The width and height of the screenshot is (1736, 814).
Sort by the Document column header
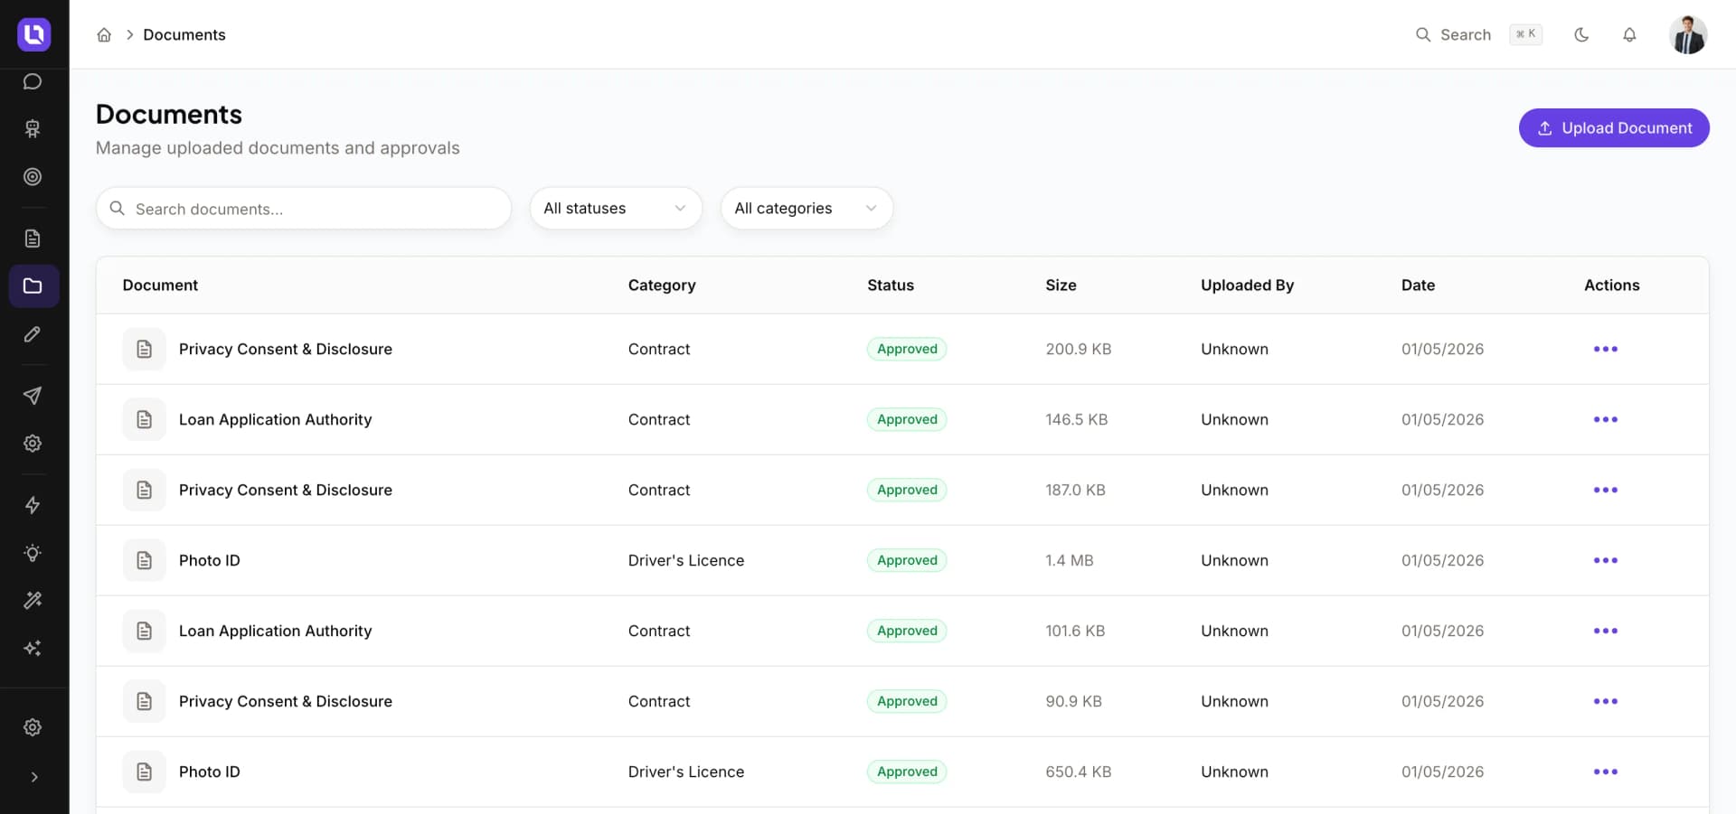pyautogui.click(x=160, y=285)
